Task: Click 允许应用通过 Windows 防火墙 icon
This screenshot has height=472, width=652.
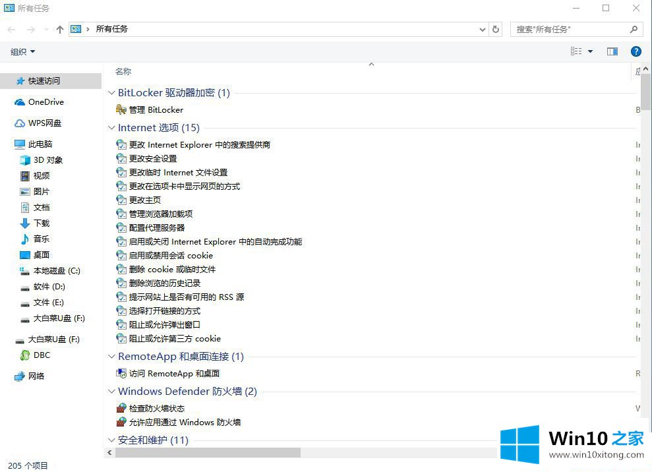Action: 121,422
